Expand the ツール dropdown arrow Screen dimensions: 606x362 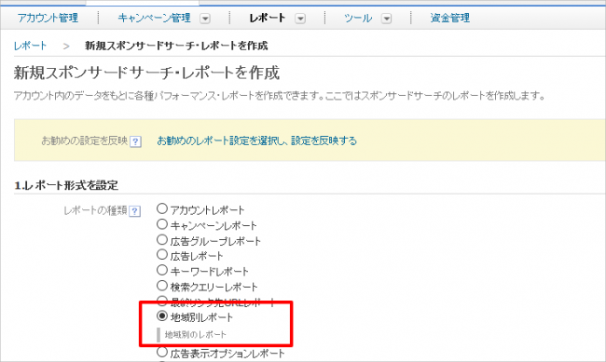387,18
